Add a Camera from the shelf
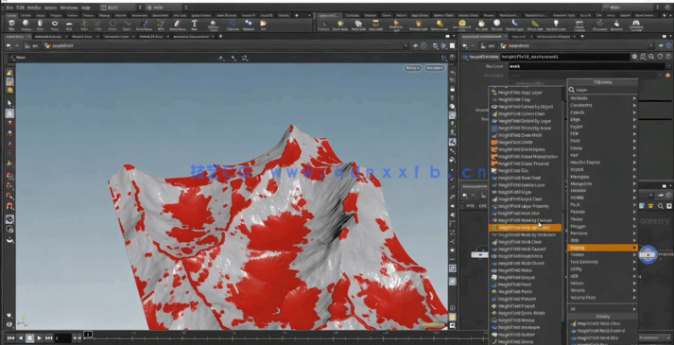674x345 pixels. 324,25
